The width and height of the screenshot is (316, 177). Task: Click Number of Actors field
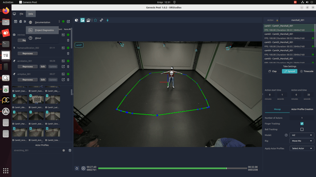pyautogui.click(x=302, y=118)
